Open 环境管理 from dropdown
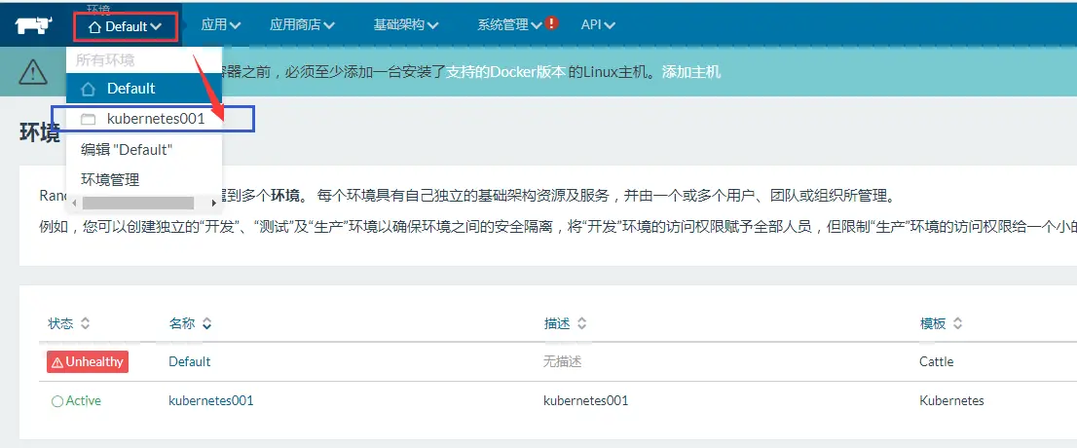Image resolution: width=1077 pixels, height=448 pixels. coord(110,180)
